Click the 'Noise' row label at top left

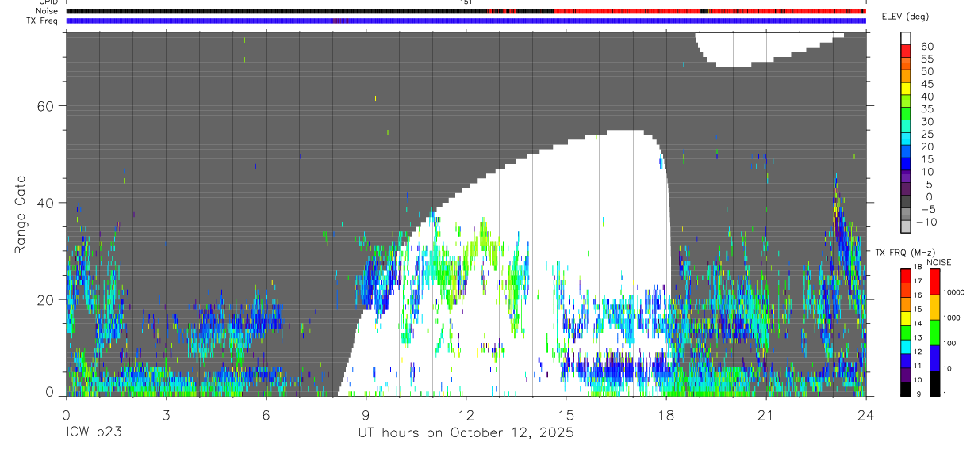(x=48, y=11)
